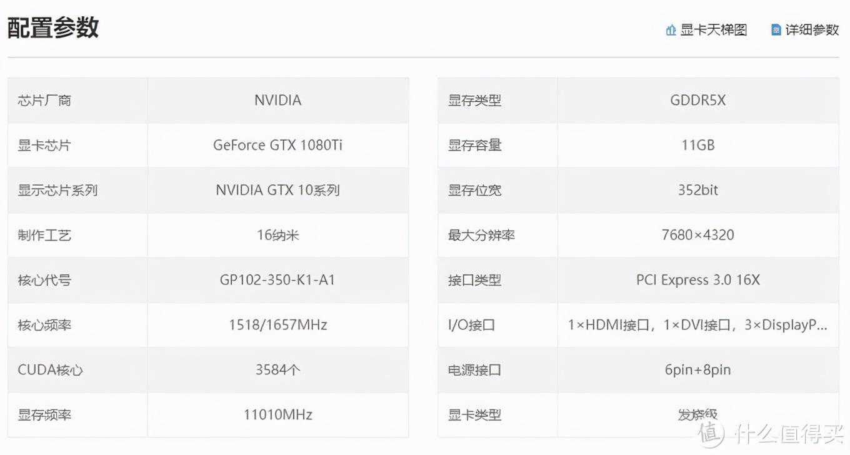Open the 详细参数 link
The height and width of the screenshot is (455, 850).
coord(812,30)
